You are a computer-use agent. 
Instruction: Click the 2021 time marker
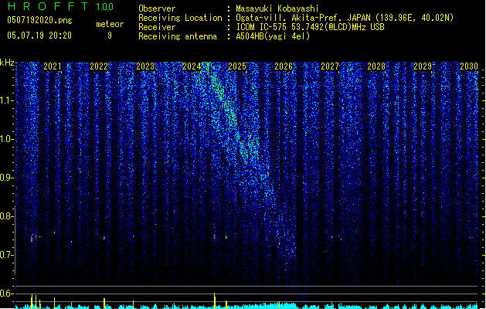53,66
